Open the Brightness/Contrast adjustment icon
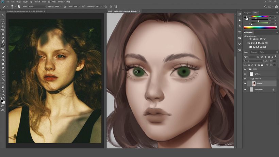Screen dimensions: 279x157 coord(250,39)
